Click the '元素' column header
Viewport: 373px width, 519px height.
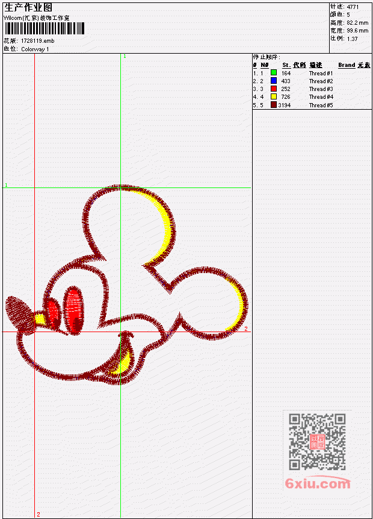click(364, 65)
